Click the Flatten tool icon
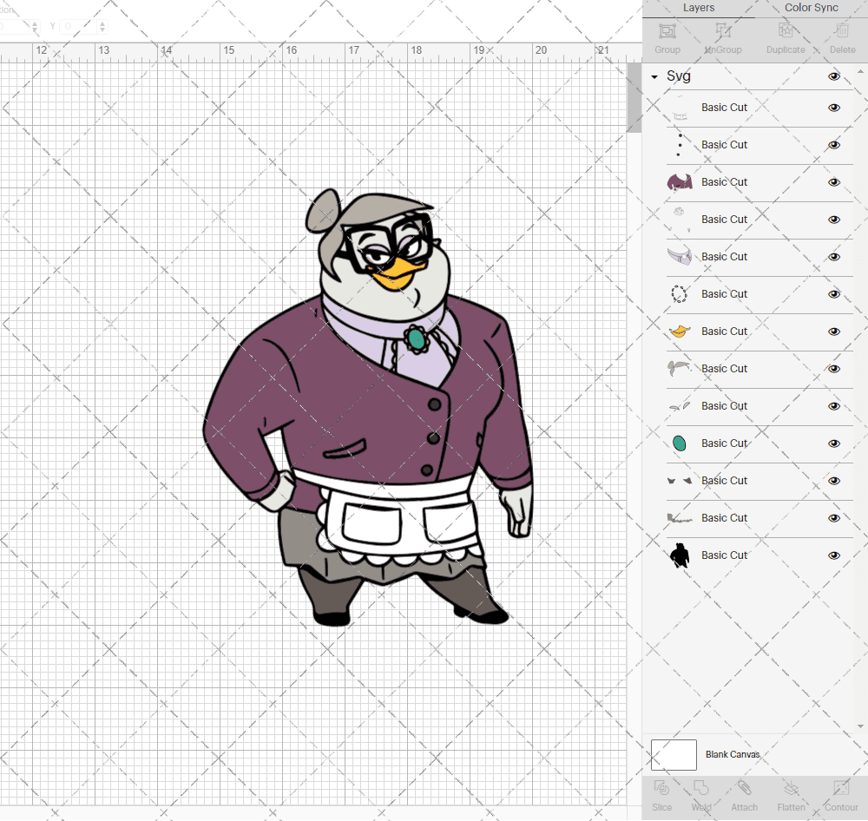The image size is (868, 821). tap(791, 788)
